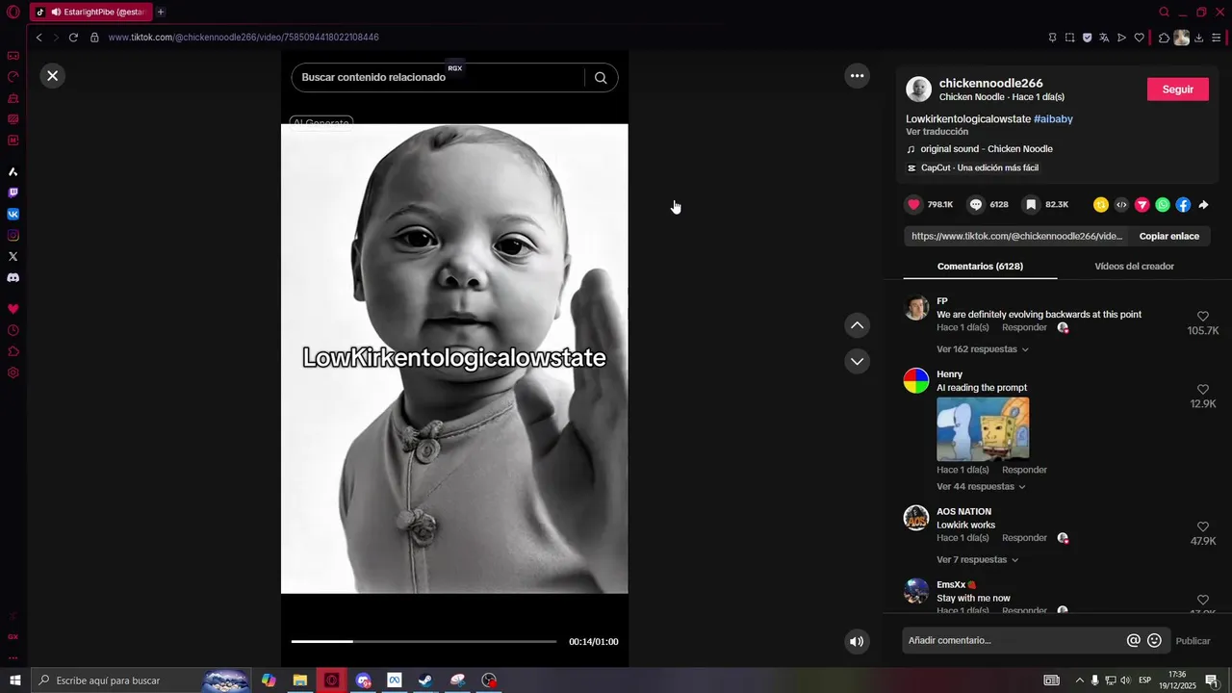The height and width of the screenshot is (693, 1232).
Task: Open Discord in the Opera sidebar
Action: 13,277
